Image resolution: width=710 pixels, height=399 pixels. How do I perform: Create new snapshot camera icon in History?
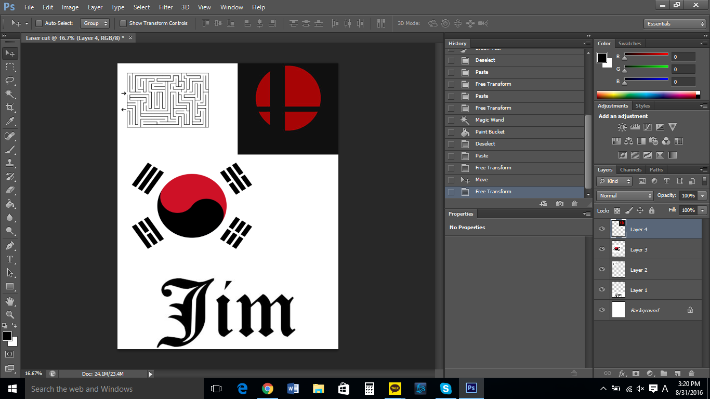pos(559,204)
